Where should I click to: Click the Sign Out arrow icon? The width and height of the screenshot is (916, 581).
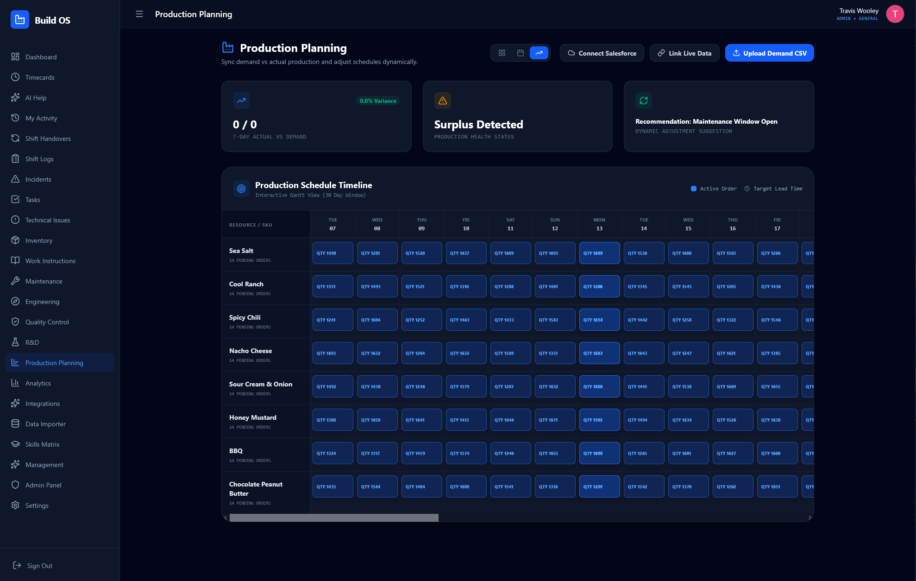[x=17, y=565]
